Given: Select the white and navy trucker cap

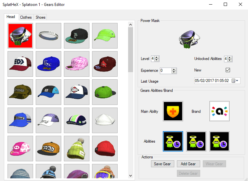Looking at the screenshot, I should click(77, 92).
